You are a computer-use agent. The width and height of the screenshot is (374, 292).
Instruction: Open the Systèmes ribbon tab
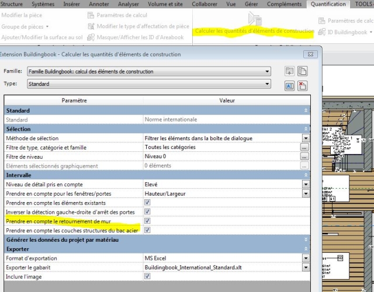click(43, 4)
